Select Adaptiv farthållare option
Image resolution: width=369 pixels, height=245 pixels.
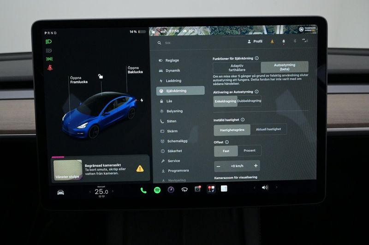click(x=237, y=68)
